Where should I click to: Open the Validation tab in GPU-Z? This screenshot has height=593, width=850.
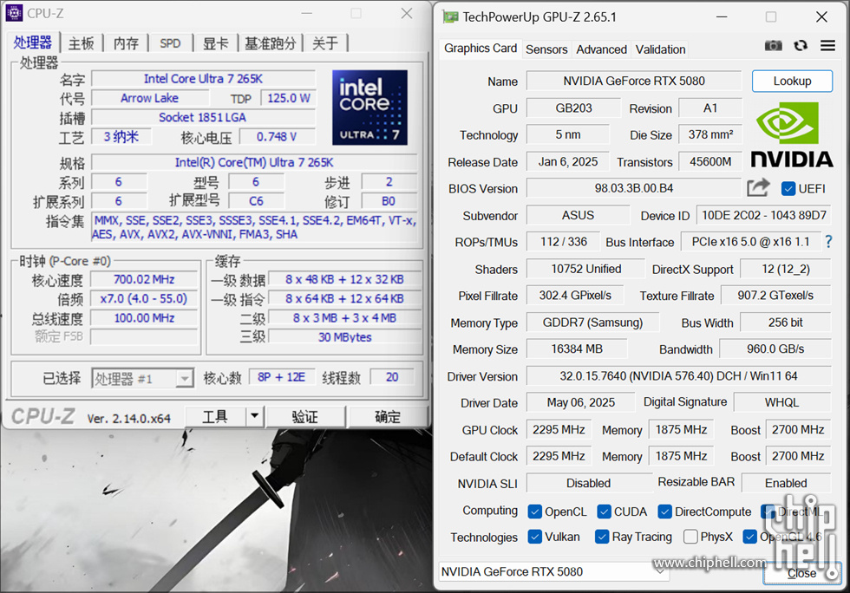pos(660,49)
